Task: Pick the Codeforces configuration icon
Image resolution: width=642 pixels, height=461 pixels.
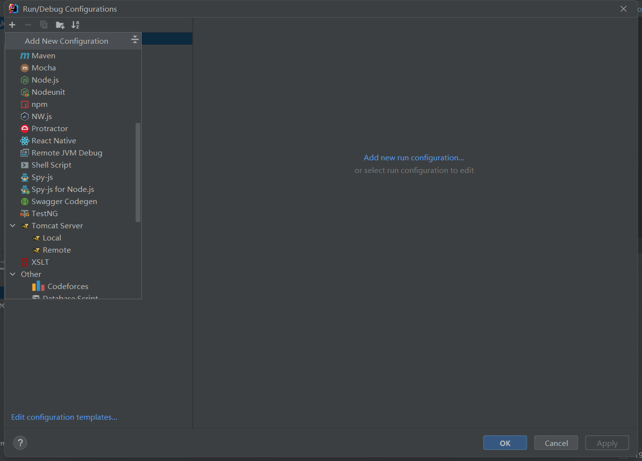Action: click(x=38, y=286)
